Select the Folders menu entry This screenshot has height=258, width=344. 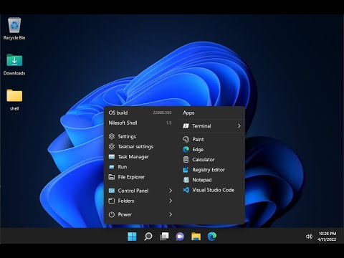tap(140, 201)
